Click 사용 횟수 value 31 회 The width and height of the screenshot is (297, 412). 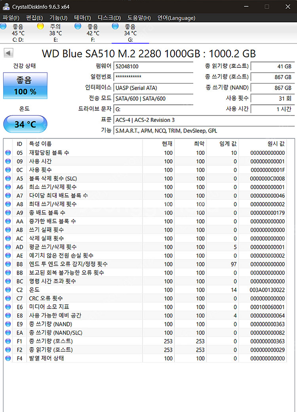point(272,98)
